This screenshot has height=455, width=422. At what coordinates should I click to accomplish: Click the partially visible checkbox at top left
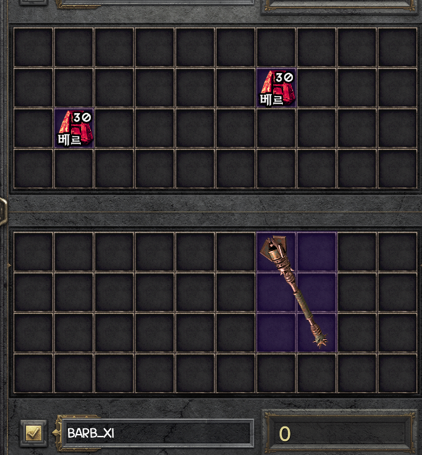pyautogui.click(x=34, y=3)
